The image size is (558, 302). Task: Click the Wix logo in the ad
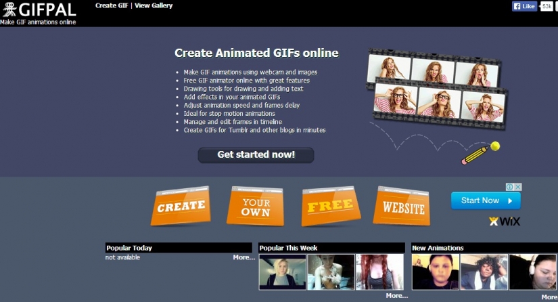tap(505, 221)
